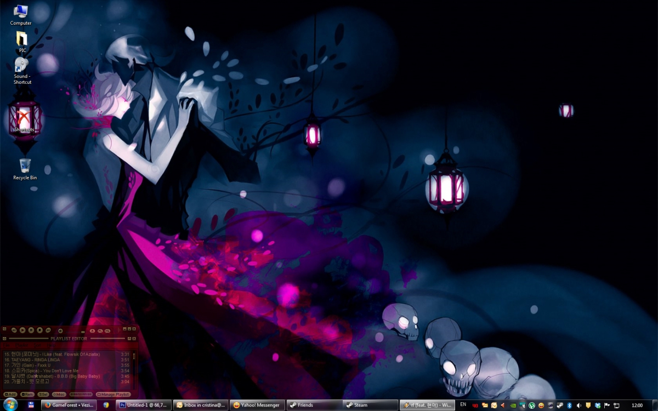Image resolution: width=658 pixels, height=411 pixels.
Task: Select track 18 Spica - You Don't Love Me
Action: click(67, 370)
